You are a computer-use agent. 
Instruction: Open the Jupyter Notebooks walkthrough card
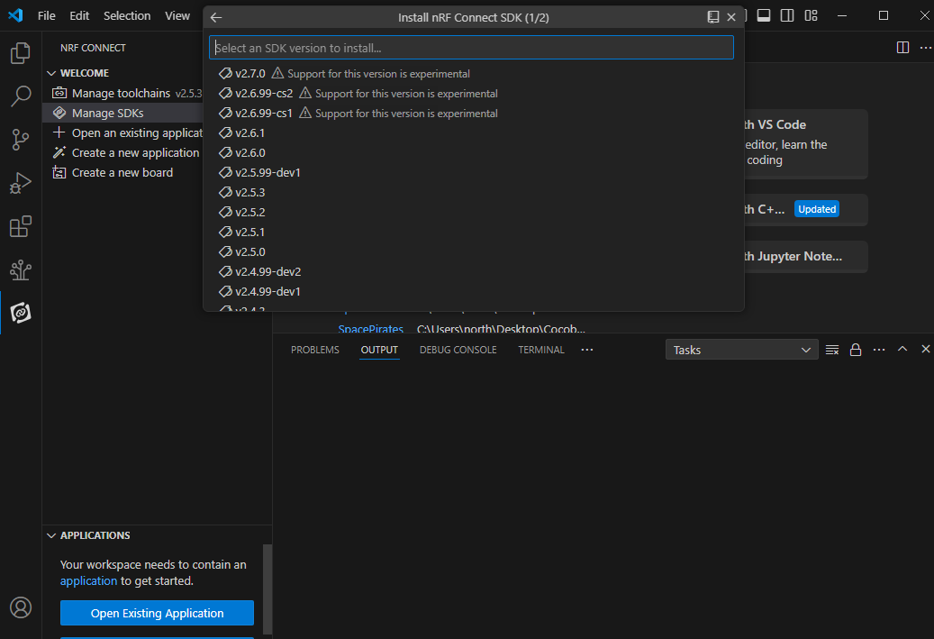pyautogui.click(x=805, y=257)
